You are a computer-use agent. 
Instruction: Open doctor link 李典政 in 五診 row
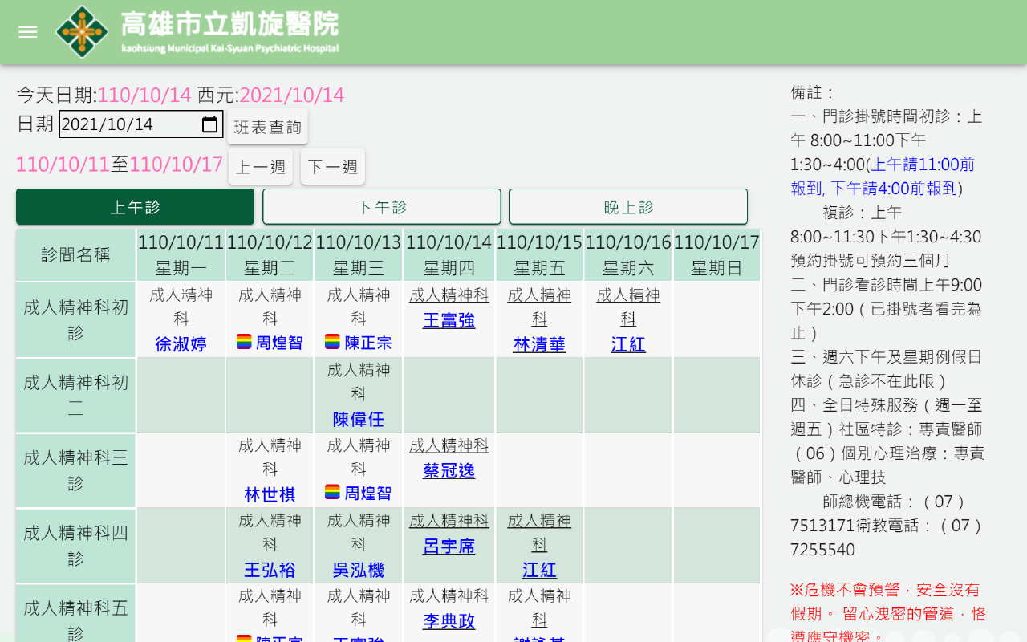pos(449,622)
